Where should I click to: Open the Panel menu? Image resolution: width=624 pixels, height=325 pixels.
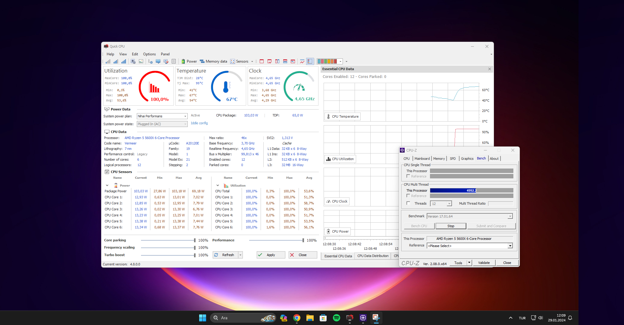tap(165, 54)
